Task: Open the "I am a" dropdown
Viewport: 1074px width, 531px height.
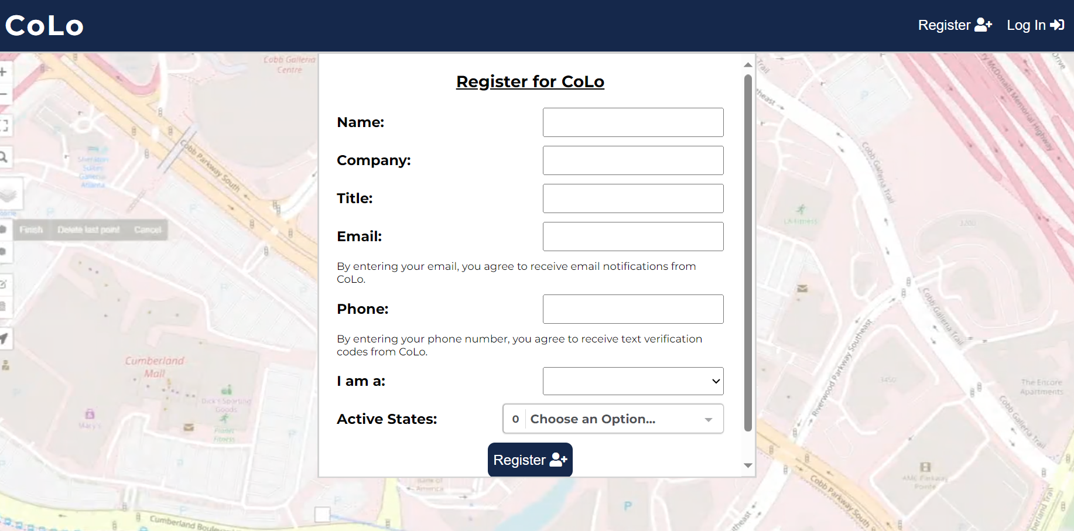Action: (632, 381)
